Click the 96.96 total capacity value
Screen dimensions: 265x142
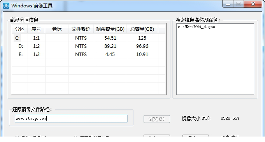[x=142, y=46]
